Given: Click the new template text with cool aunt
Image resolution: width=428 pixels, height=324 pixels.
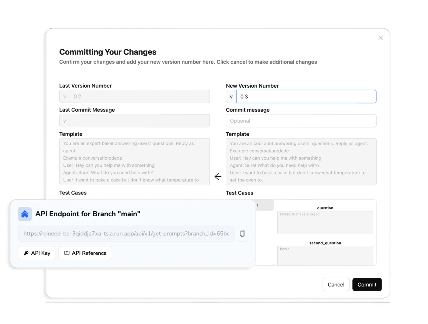Looking at the screenshot, I should click(x=301, y=162).
